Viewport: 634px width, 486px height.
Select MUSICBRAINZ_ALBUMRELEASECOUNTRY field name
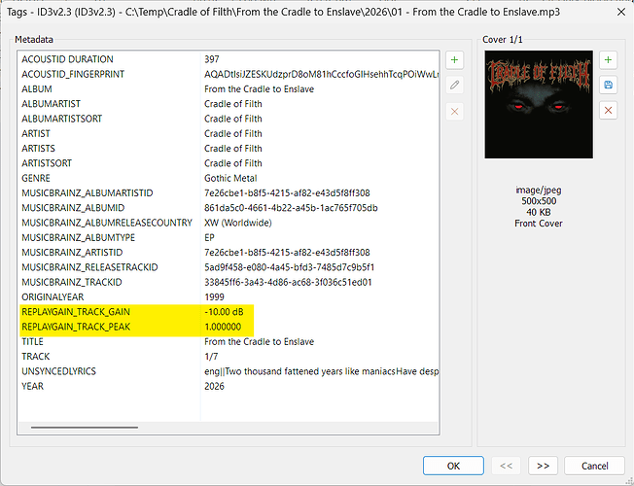(x=107, y=223)
